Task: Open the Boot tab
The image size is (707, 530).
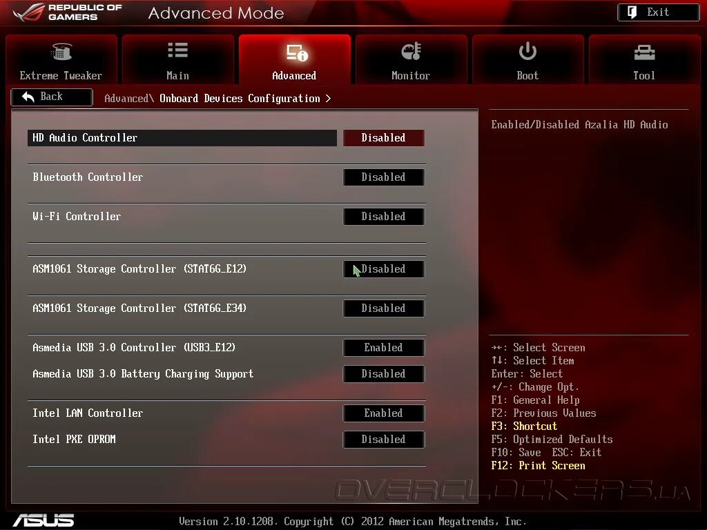Action: click(527, 59)
